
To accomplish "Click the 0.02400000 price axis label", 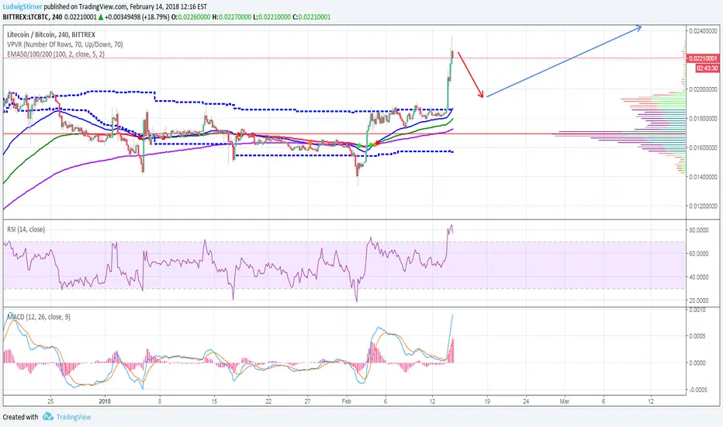I will 703,31.
